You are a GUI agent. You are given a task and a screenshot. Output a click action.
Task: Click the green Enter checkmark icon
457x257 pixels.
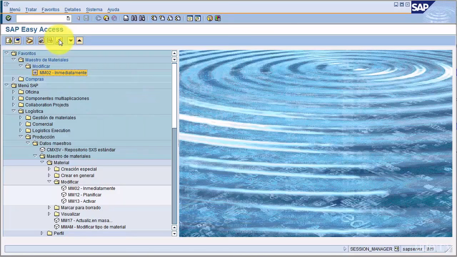coord(9,18)
